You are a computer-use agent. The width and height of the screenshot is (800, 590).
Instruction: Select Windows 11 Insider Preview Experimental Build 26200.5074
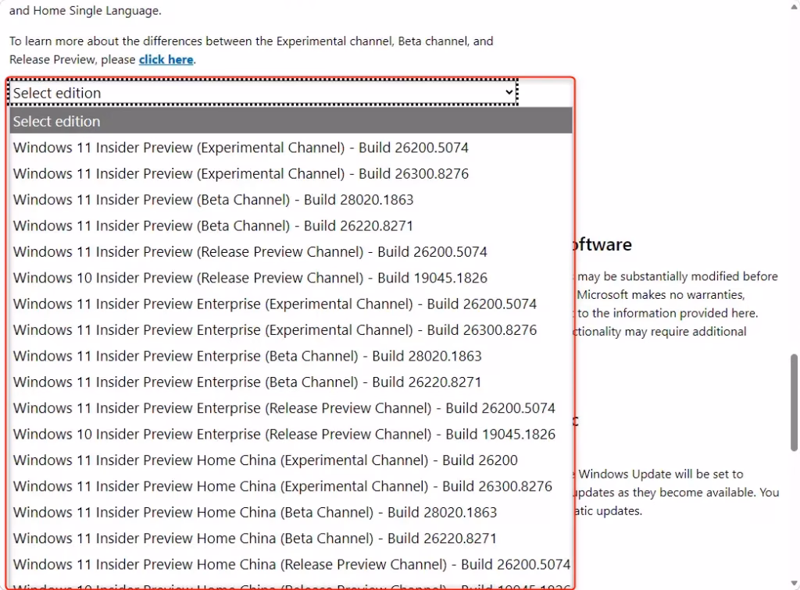tap(241, 147)
